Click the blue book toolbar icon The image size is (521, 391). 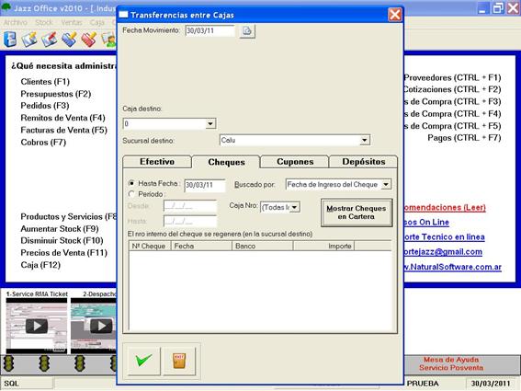click(10, 39)
